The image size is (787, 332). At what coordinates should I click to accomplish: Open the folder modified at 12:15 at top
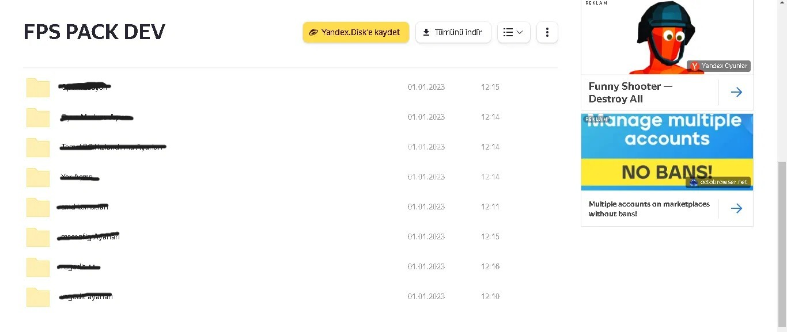(x=290, y=87)
